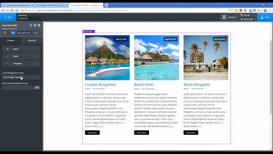Expand the Templates settings row
The height and width of the screenshot is (154, 273).
point(21,63)
